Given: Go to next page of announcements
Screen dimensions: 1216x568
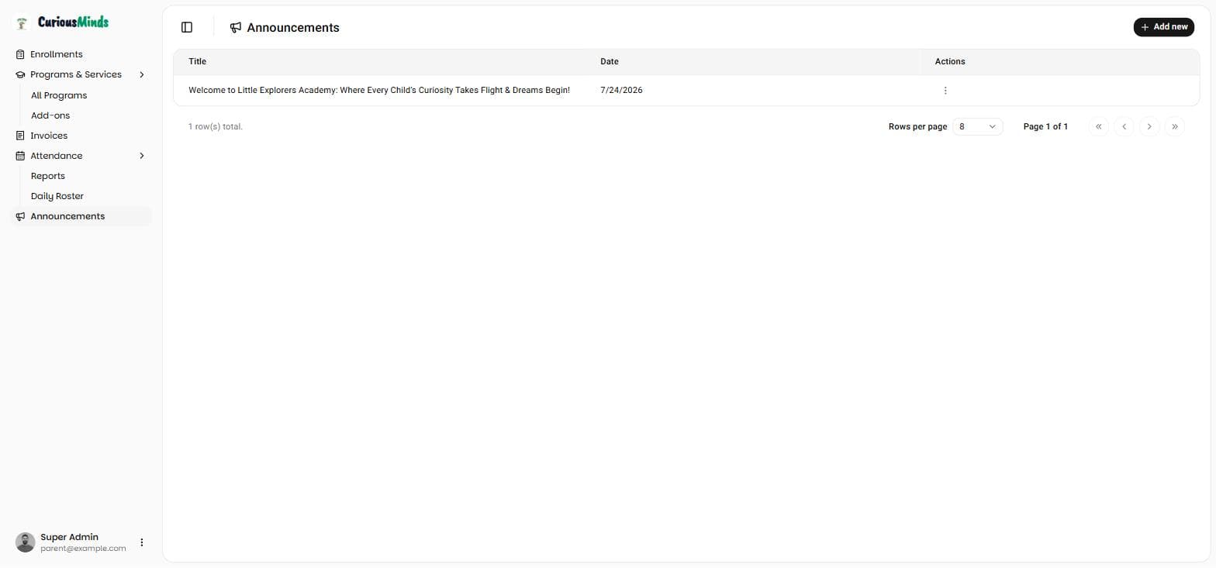Looking at the screenshot, I should (1149, 126).
